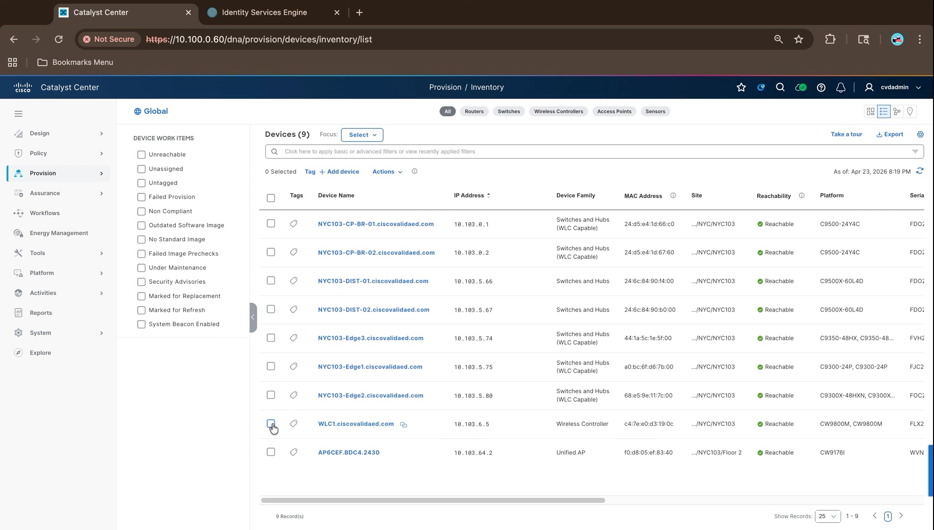Select the AP6CEF.BDC4.2430 row checkbox
Viewport: 934px width, 530px height.
(271, 452)
